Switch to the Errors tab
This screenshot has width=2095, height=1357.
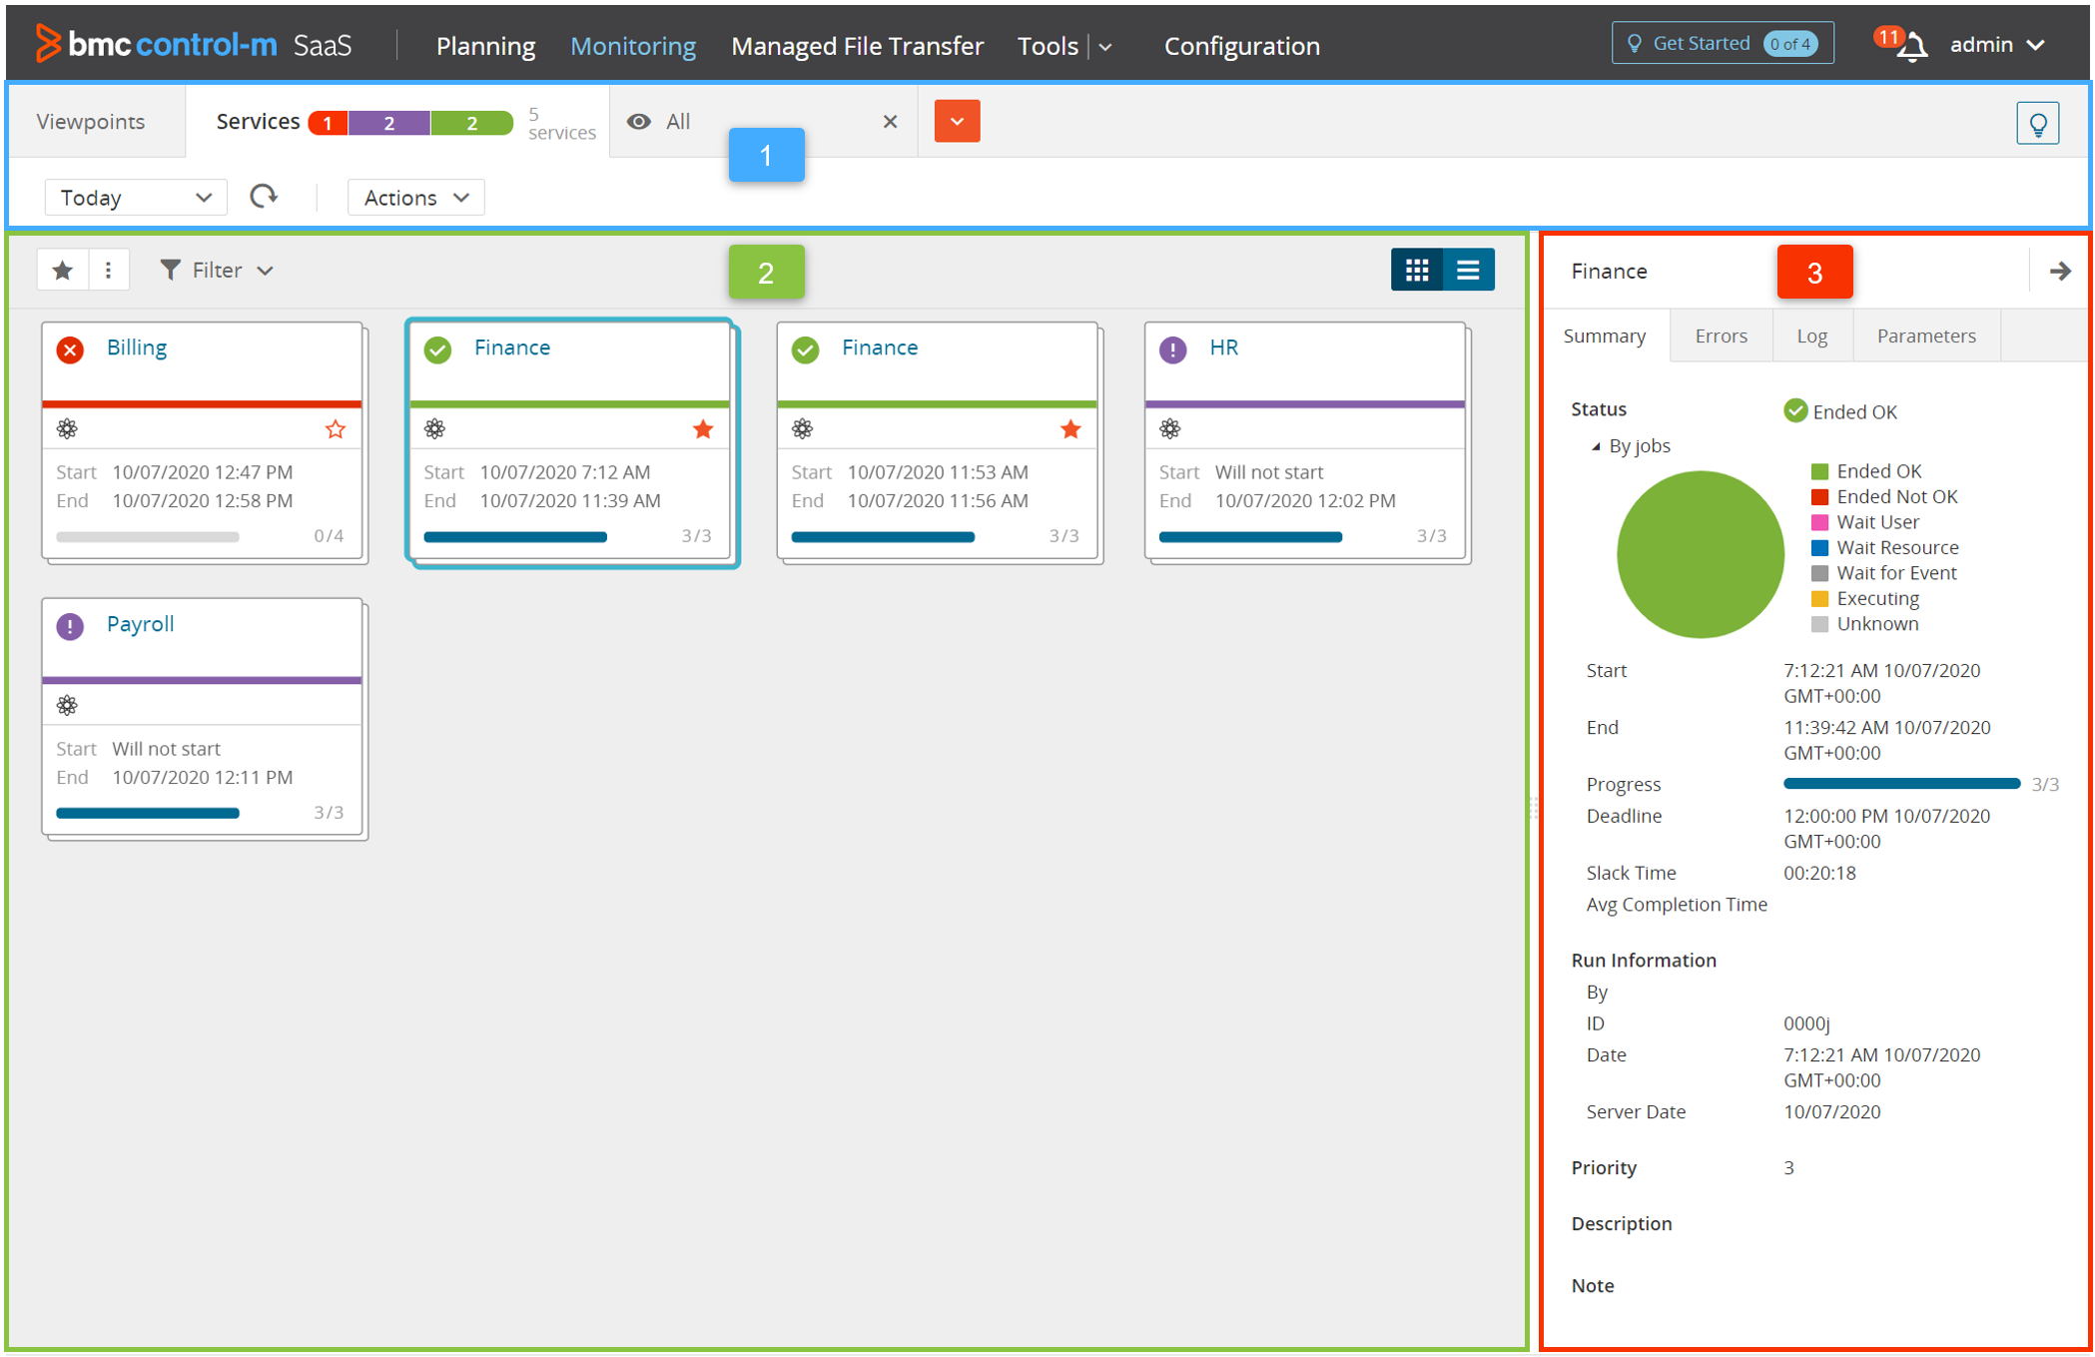pos(1721,336)
